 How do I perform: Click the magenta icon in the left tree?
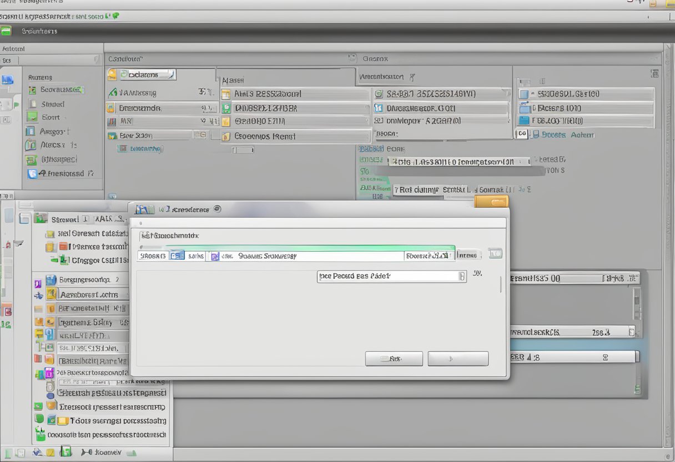tap(48, 373)
